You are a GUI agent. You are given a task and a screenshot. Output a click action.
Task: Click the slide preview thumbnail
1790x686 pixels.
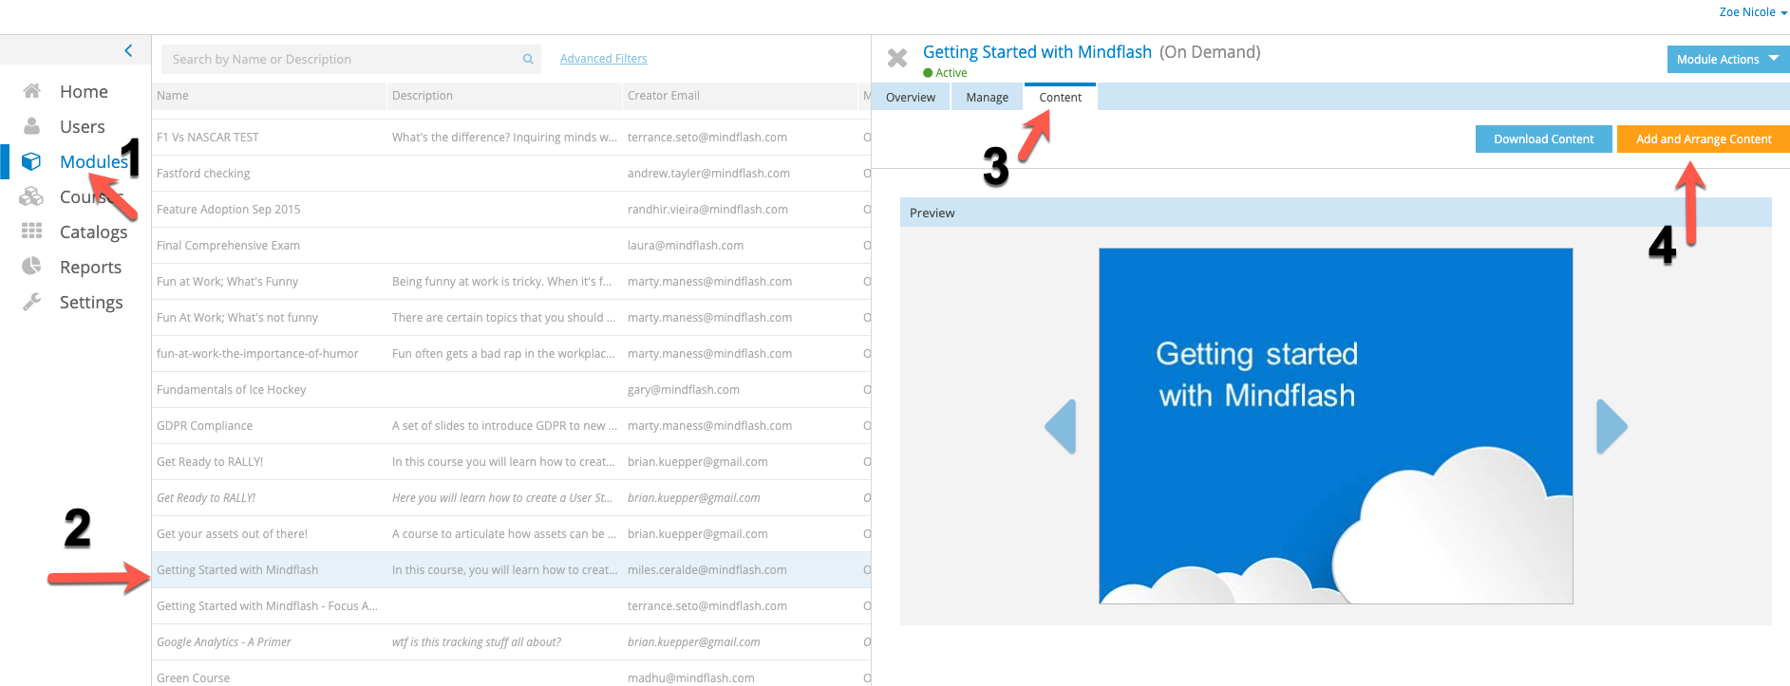(1335, 426)
